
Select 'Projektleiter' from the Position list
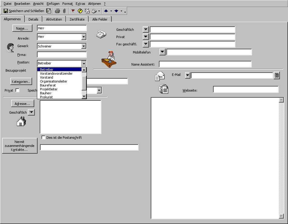(x=49, y=89)
